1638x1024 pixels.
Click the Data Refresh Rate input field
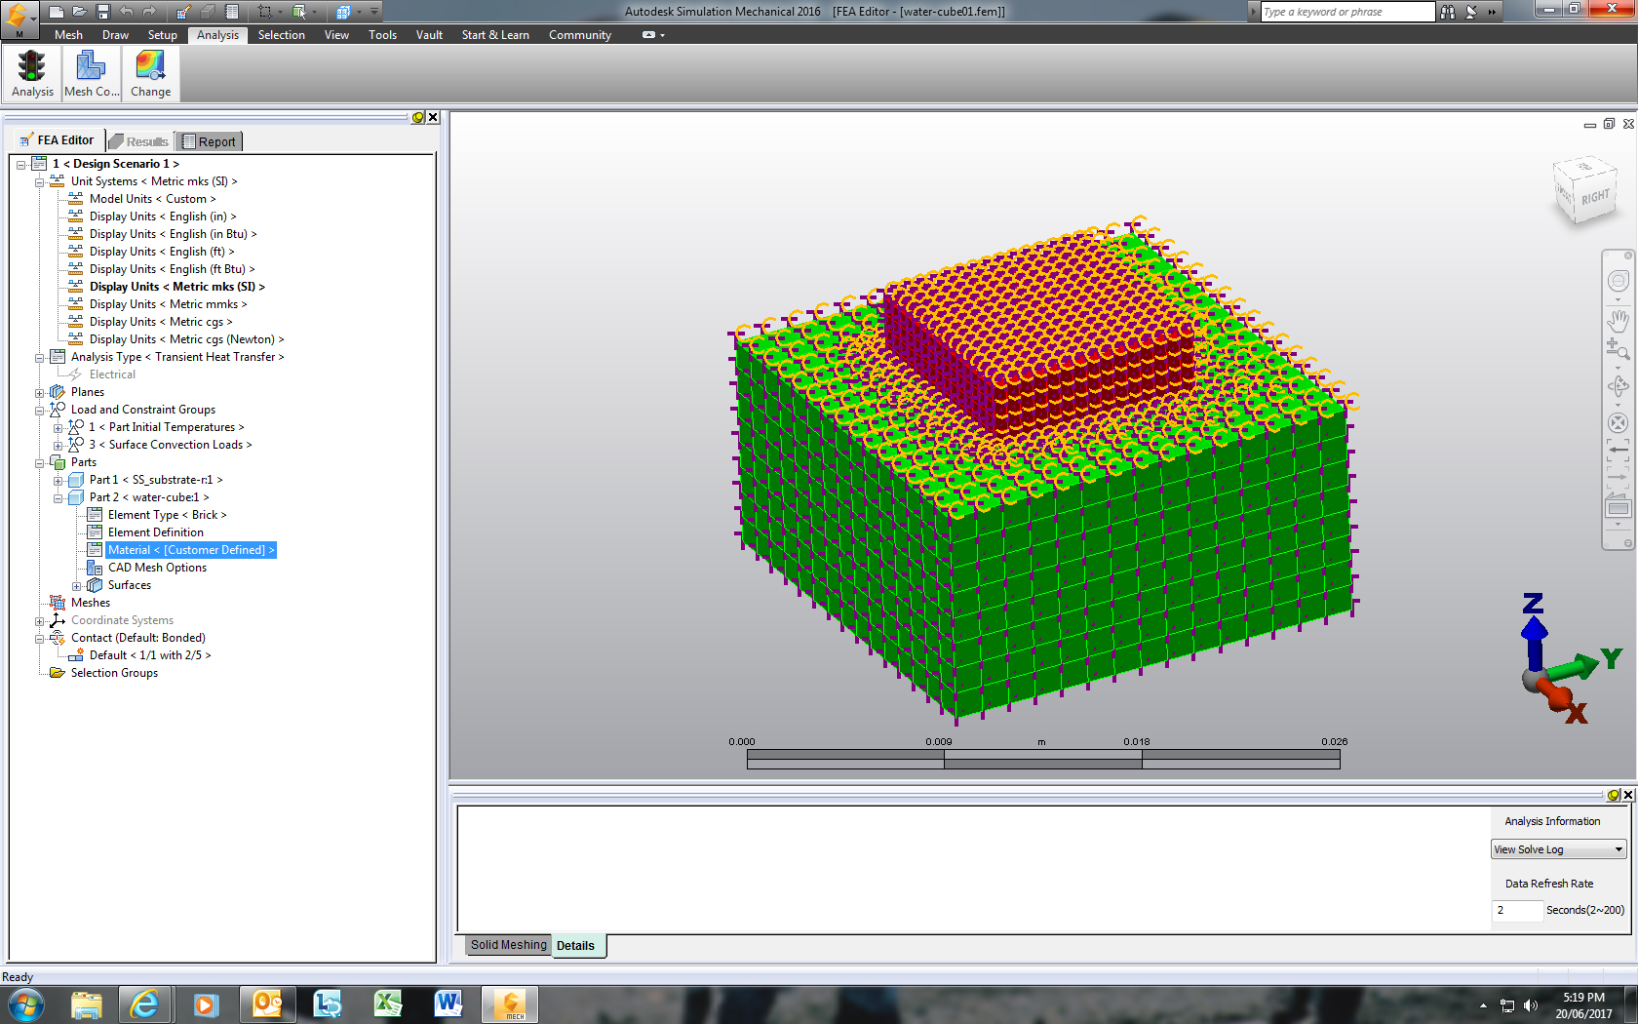[x=1516, y=910]
